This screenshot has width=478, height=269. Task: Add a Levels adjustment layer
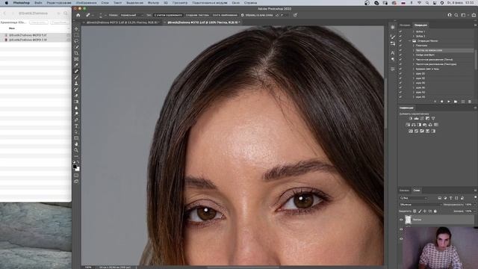[x=416, y=118]
